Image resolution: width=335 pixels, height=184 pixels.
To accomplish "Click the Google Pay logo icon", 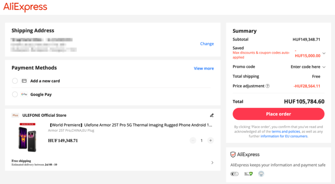I will [24, 95].
